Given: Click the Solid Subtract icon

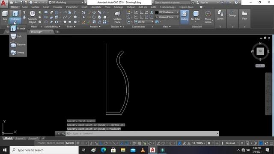Looking at the screenshot, I should click(x=46, y=17).
